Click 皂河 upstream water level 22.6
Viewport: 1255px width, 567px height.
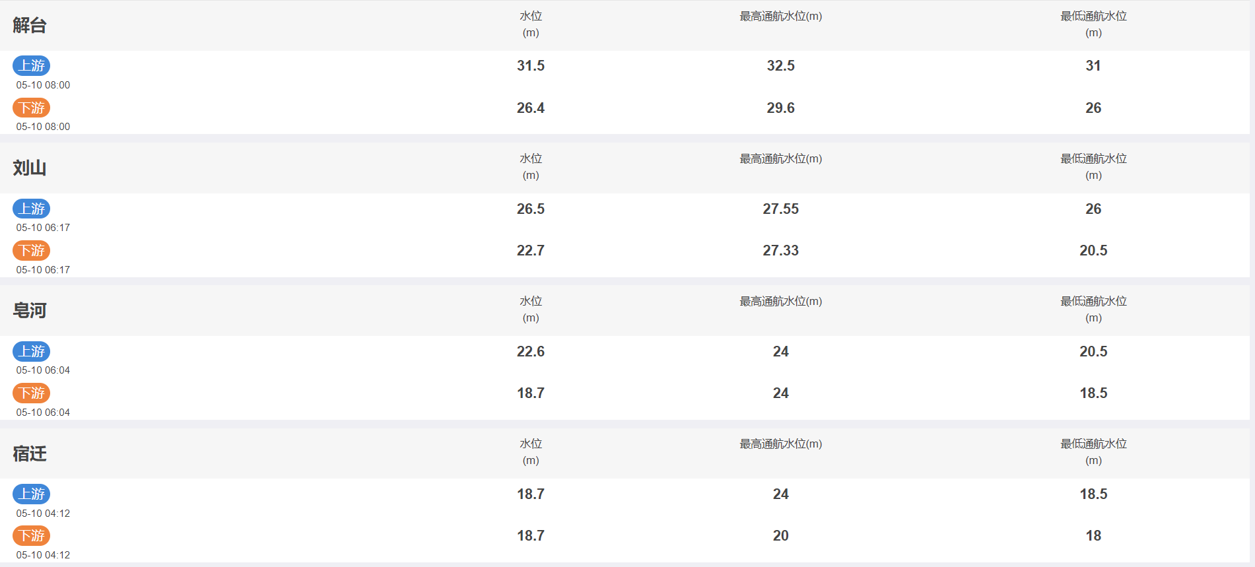click(531, 351)
